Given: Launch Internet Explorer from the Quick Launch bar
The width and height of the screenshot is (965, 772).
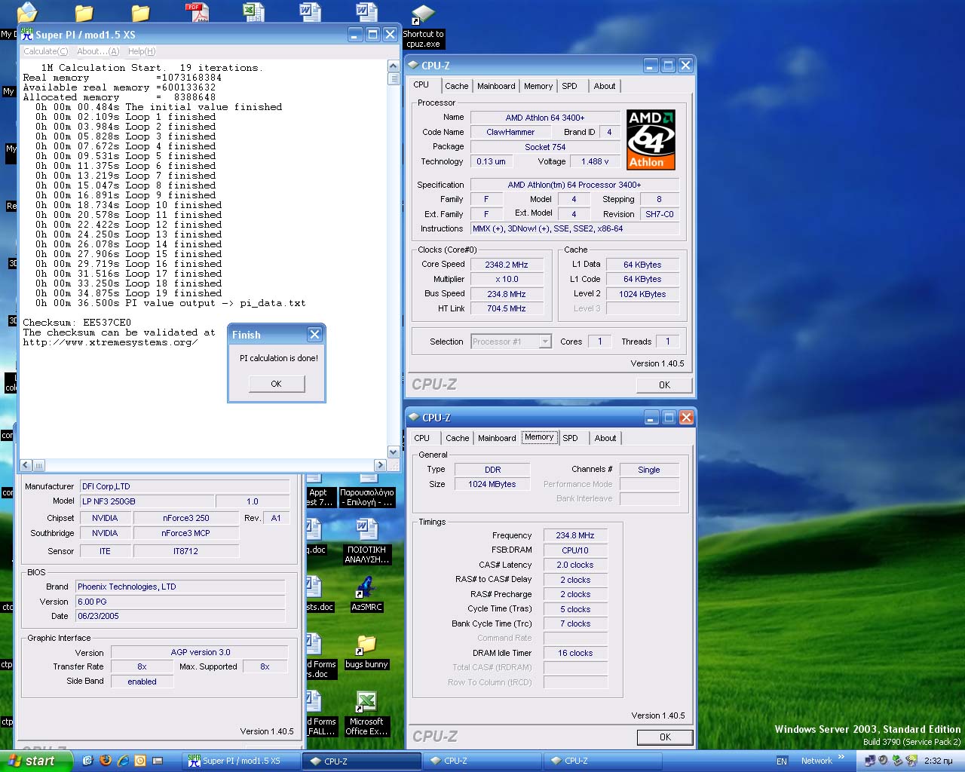Looking at the screenshot, I should coord(122,761).
